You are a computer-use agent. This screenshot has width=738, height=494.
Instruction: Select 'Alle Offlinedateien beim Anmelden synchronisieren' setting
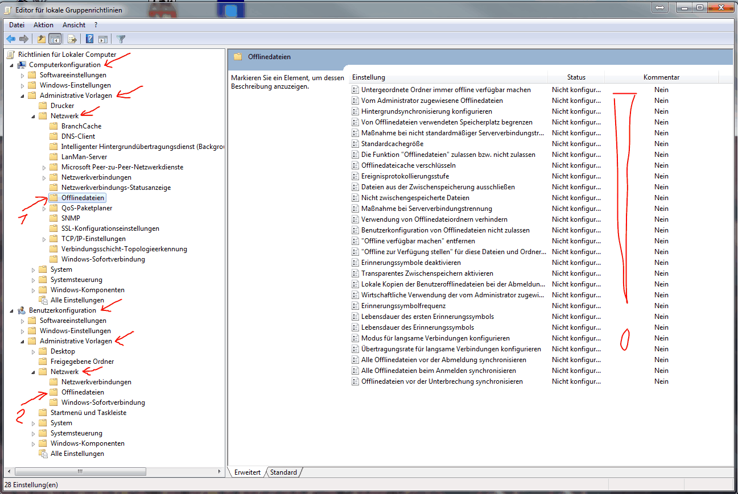click(x=439, y=371)
